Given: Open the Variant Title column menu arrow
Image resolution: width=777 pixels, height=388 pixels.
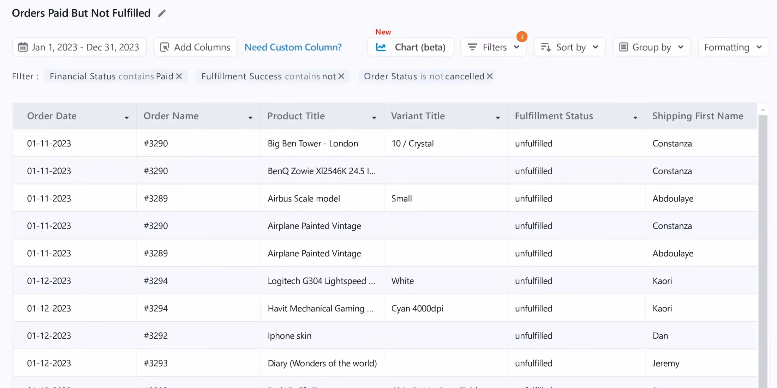Looking at the screenshot, I should click(x=498, y=118).
